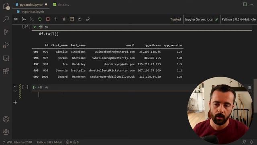
Task: Click the first_name column header
Action: [59, 45]
